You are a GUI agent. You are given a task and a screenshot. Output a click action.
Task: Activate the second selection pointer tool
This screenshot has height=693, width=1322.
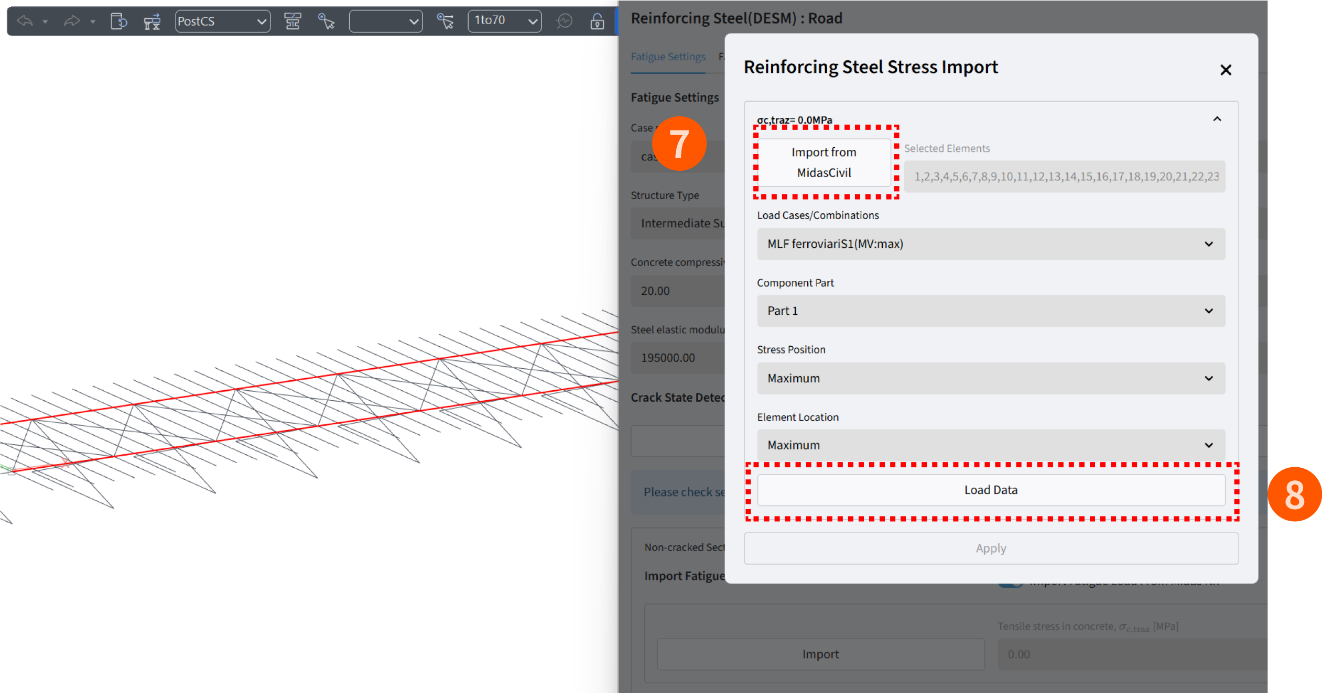pyautogui.click(x=445, y=21)
